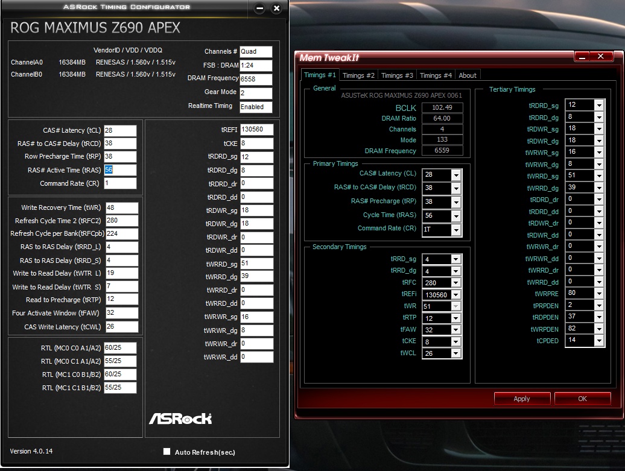
Task: Minimize the ASRock Timing Configurator window
Action: [259, 8]
